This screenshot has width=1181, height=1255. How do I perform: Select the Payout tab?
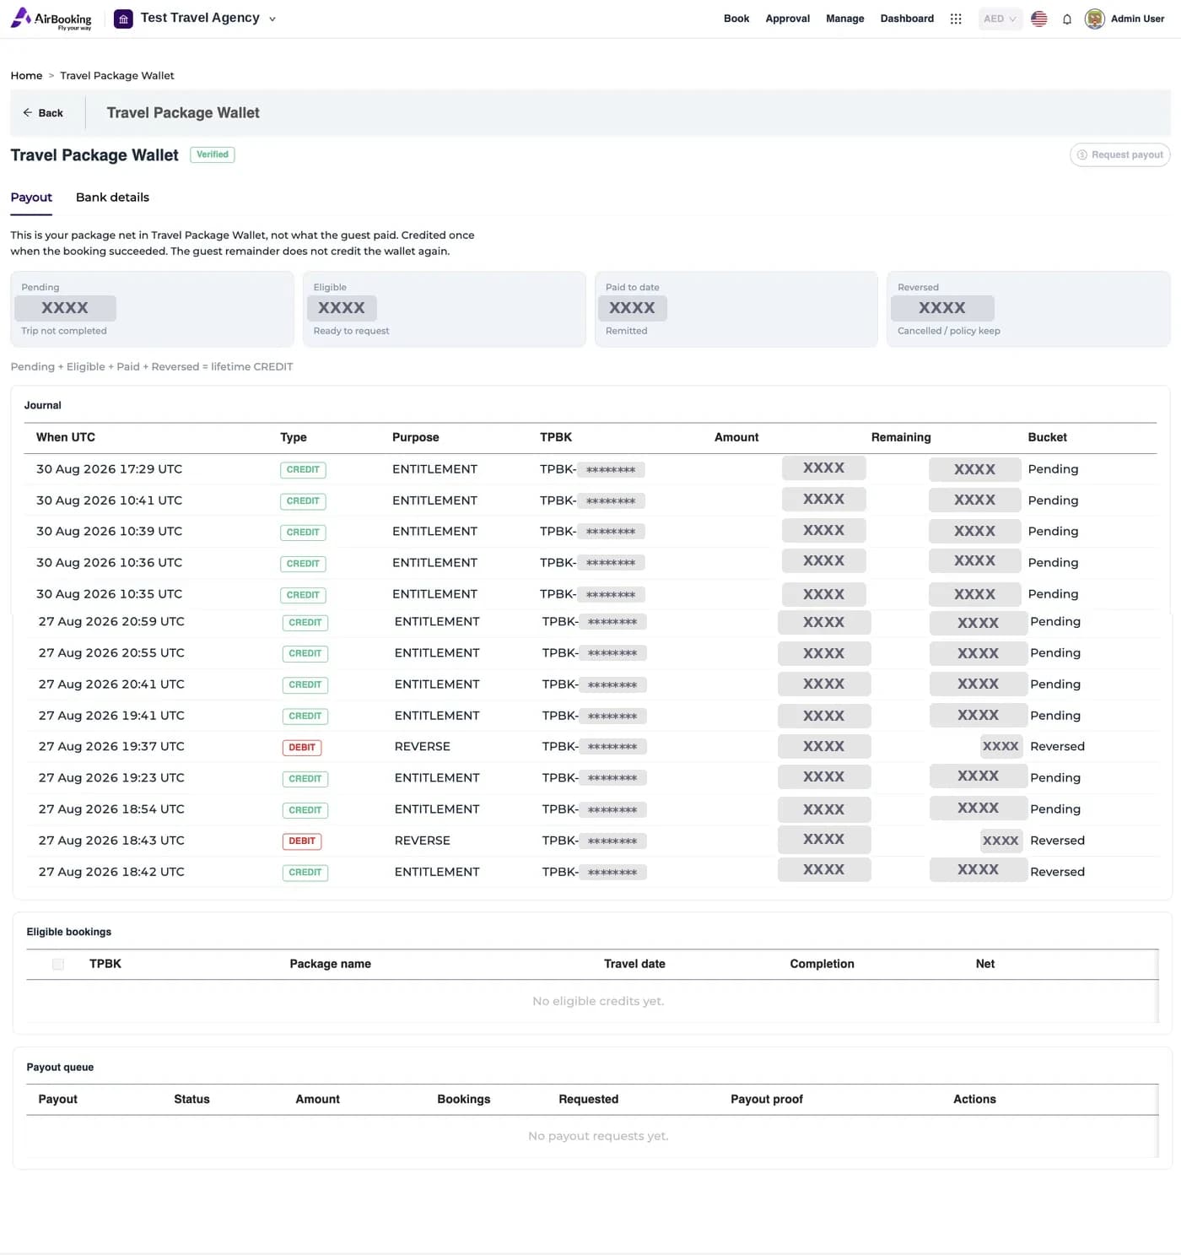point(31,197)
